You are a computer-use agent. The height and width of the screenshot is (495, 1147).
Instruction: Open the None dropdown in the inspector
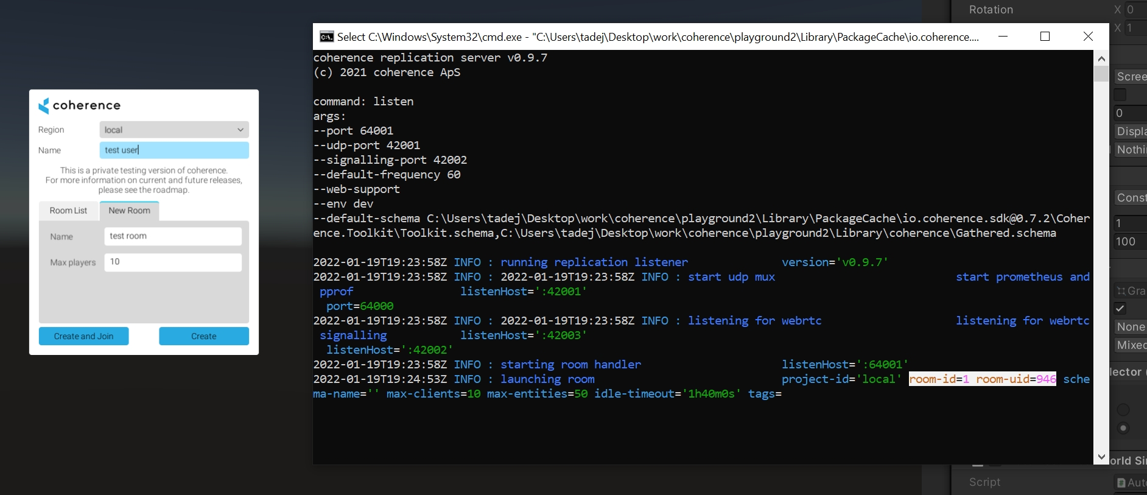(x=1131, y=327)
